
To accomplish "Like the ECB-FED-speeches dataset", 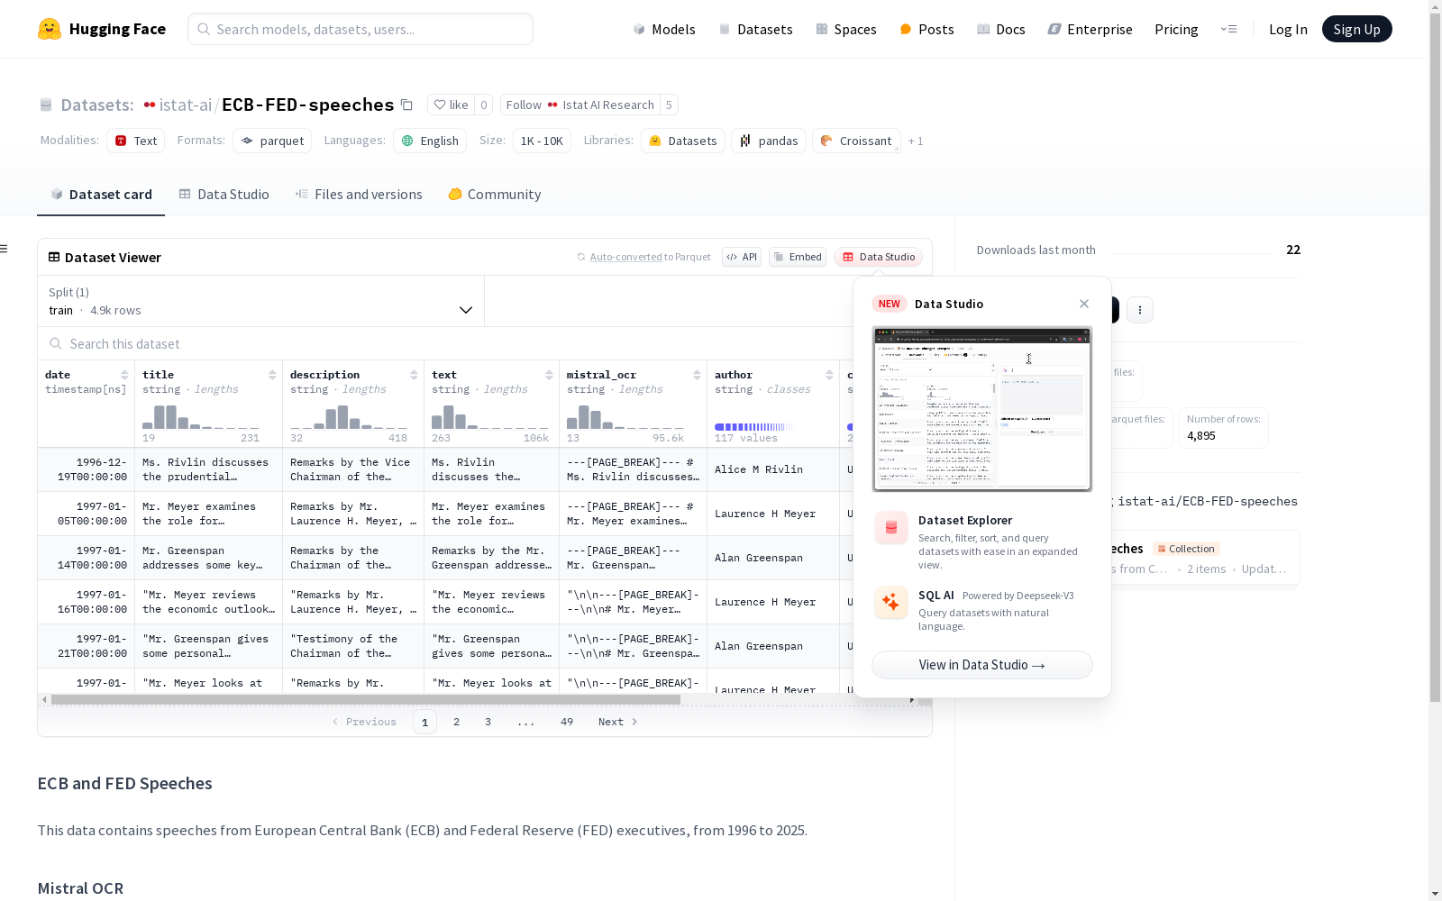I will (x=450, y=105).
